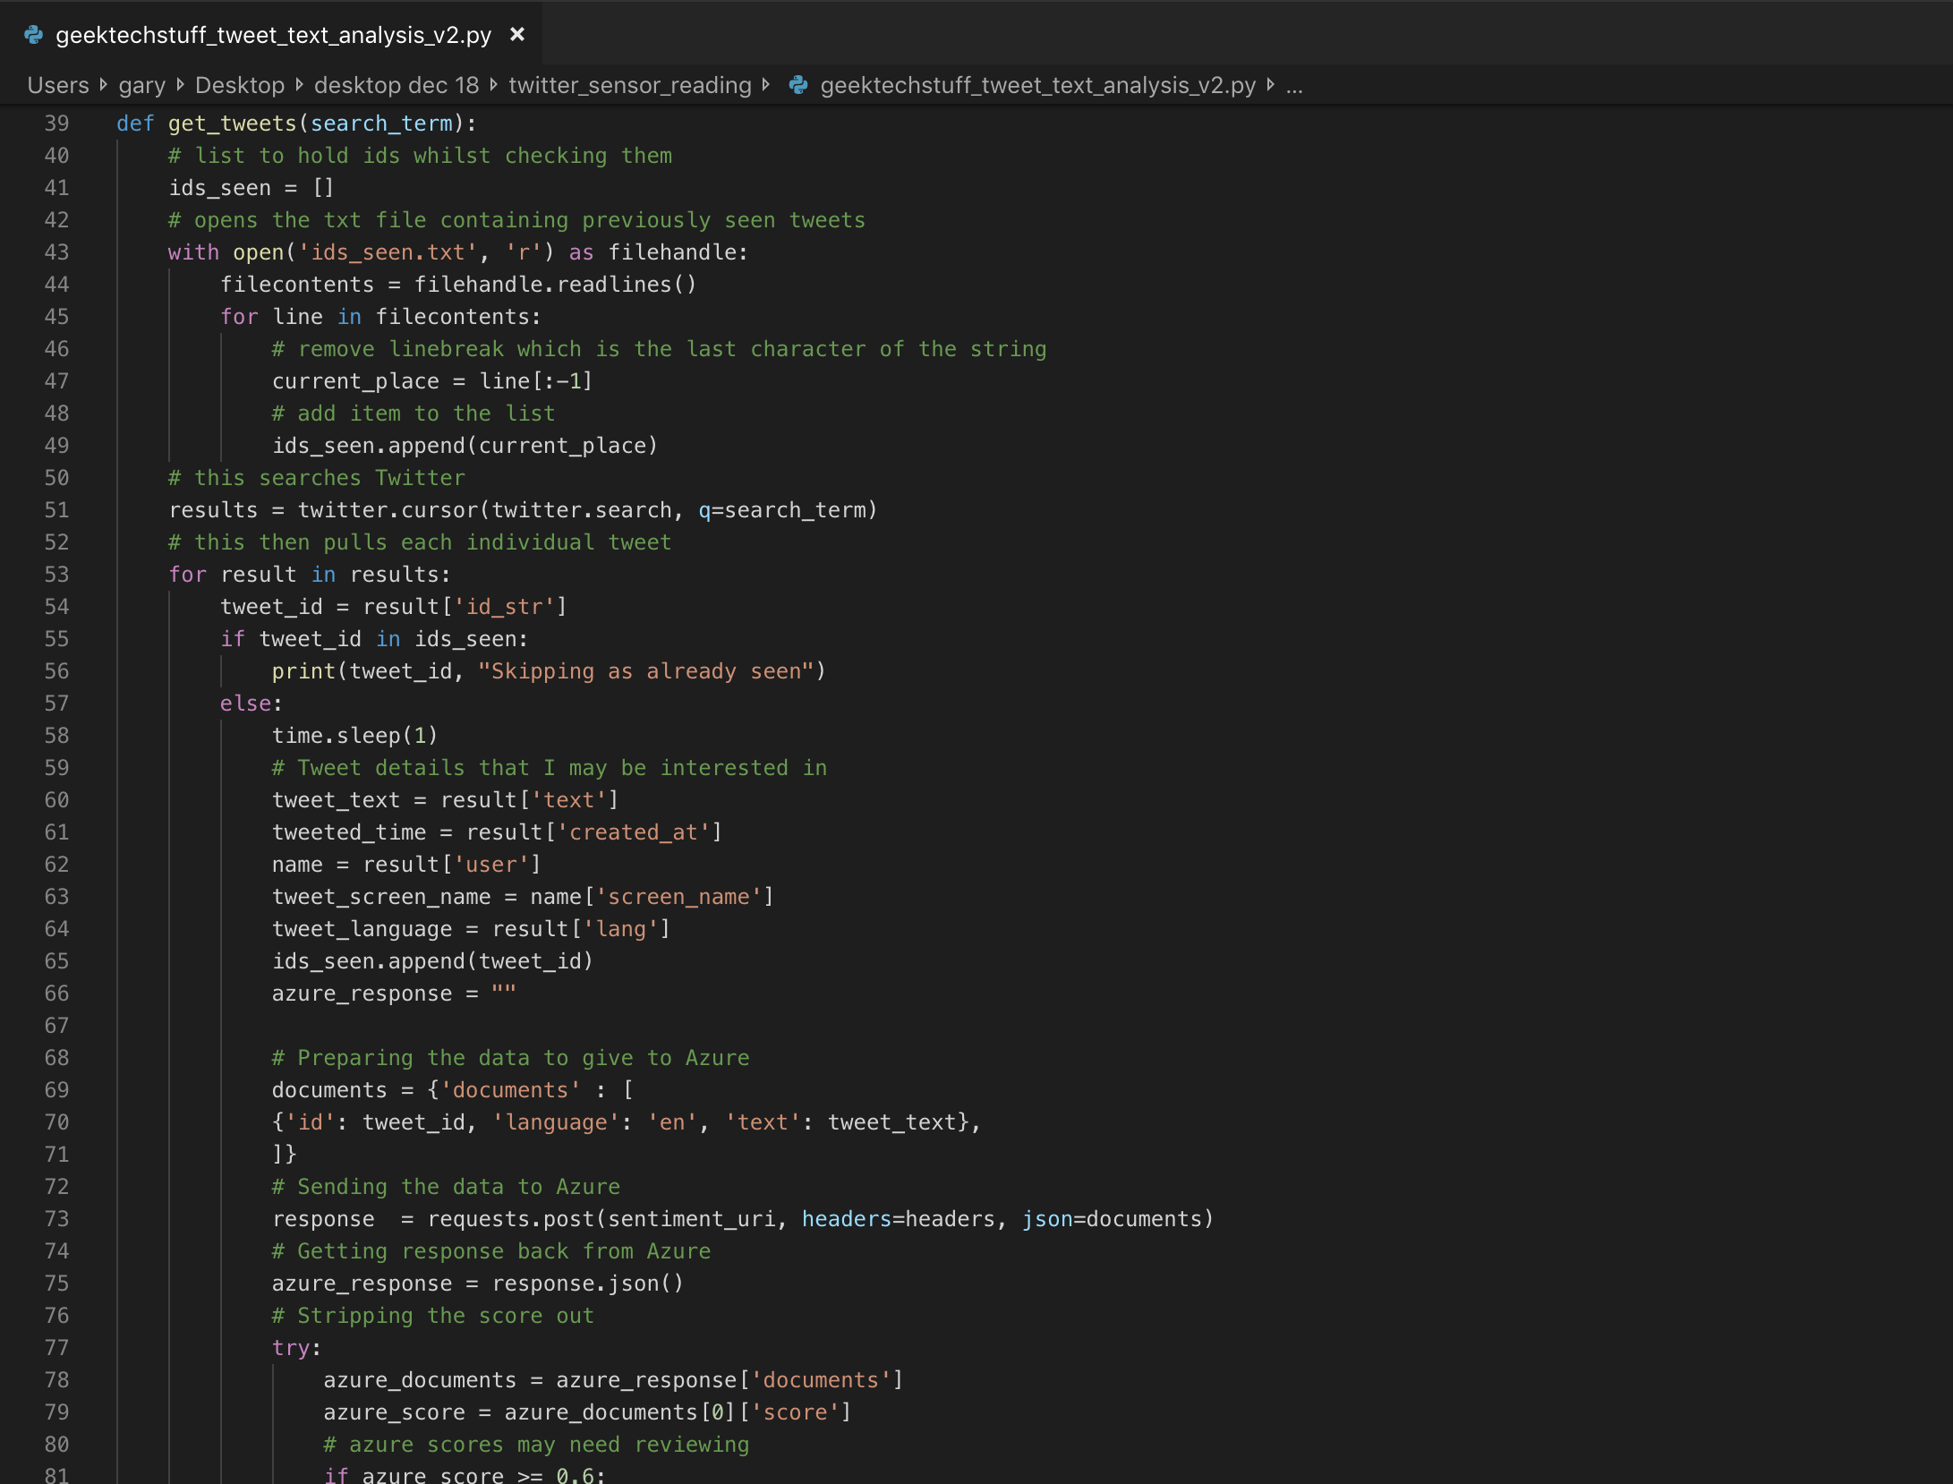Open the ellipsis at the end of breadcrumbs
Screen dimensions: 1953x1484
click(1293, 85)
